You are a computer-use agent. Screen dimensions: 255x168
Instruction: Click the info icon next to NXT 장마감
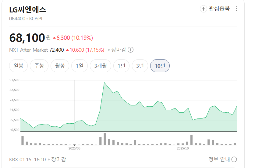point(130,50)
